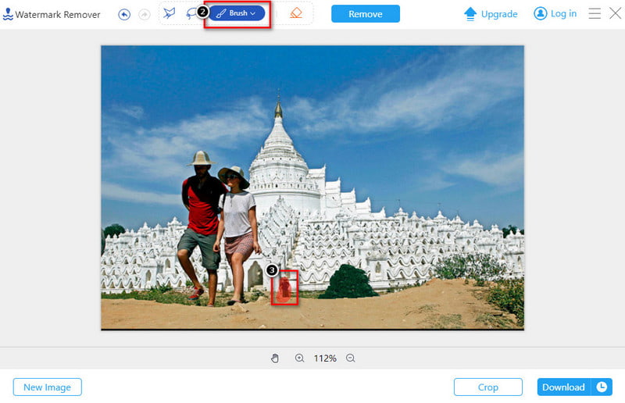Open download history clock icon

[x=602, y=387]
